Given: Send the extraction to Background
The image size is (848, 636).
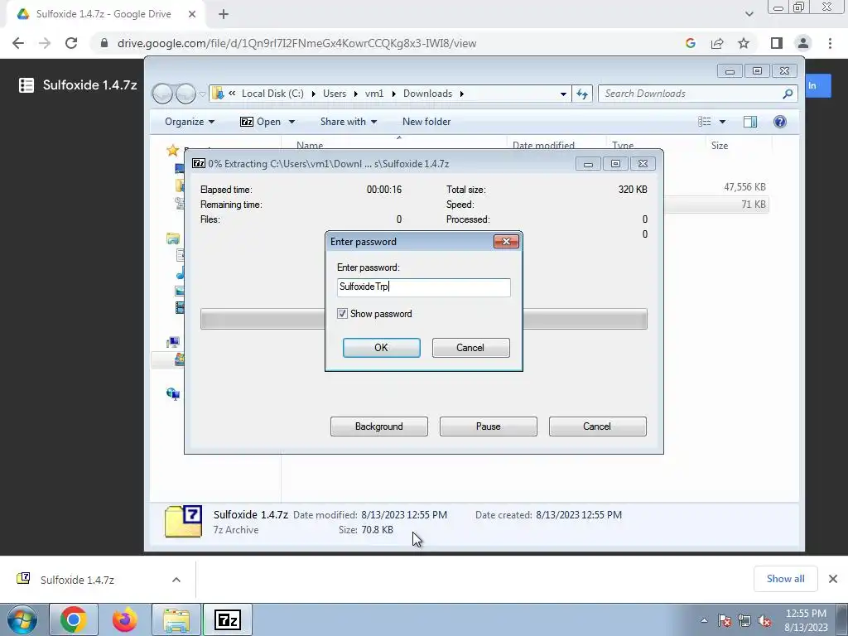Looking at the screenshot, I should coord(378,426).
